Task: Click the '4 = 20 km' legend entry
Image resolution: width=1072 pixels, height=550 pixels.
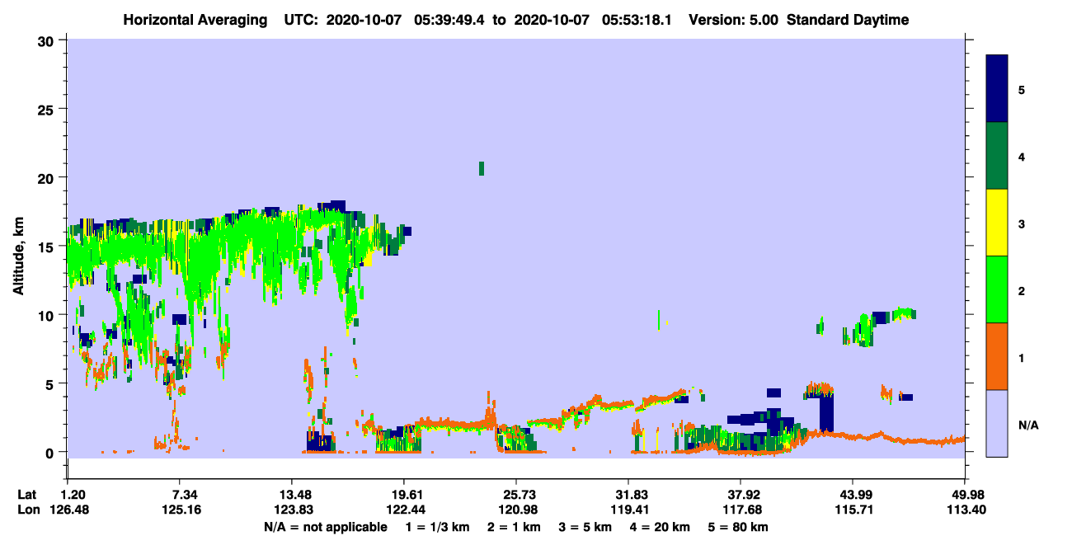Action: pyautogui.click(x=660, y=527)
